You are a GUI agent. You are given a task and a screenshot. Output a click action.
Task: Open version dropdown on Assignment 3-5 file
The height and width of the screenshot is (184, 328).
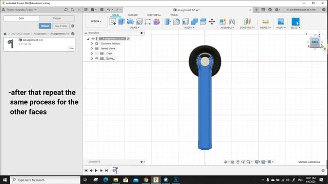click(71, 48)
